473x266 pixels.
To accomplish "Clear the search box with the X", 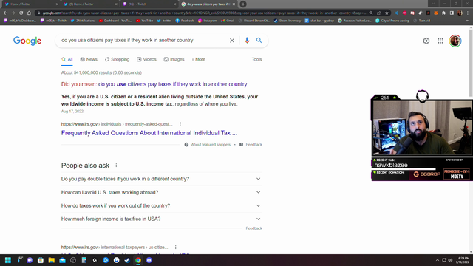I will (x=231, y=41).
